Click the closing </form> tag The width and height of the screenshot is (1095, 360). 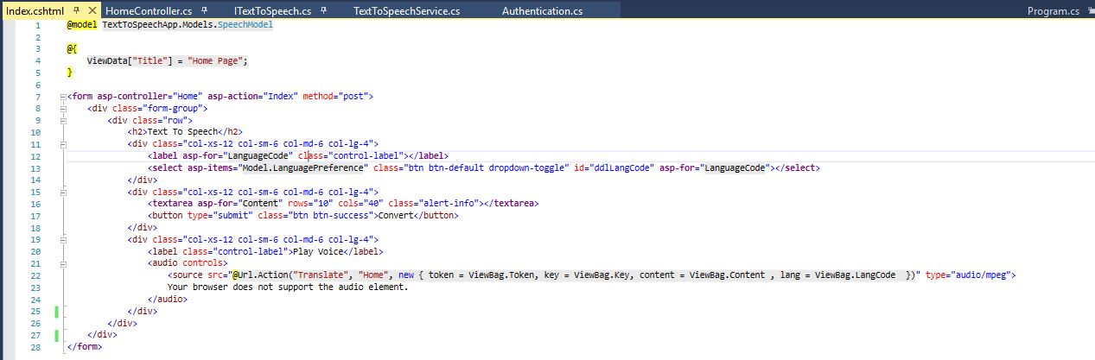coord(85,345)
